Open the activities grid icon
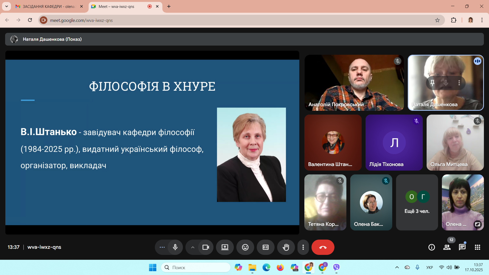 [477, 247]
